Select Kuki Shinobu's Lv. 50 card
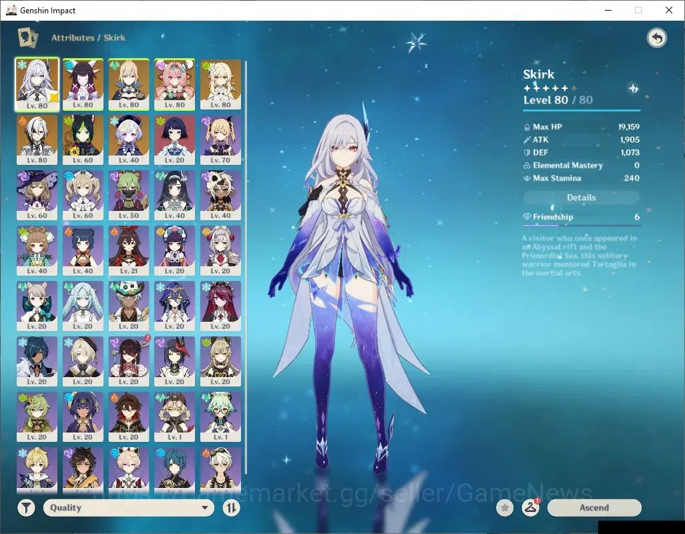 click(129, 195)
